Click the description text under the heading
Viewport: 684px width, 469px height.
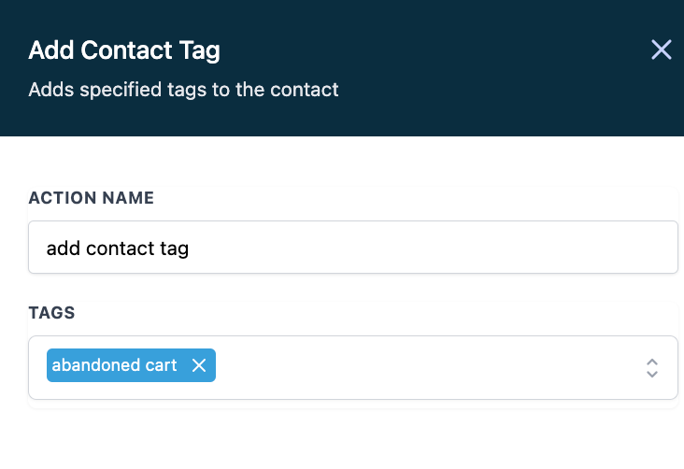click(183, 91)
